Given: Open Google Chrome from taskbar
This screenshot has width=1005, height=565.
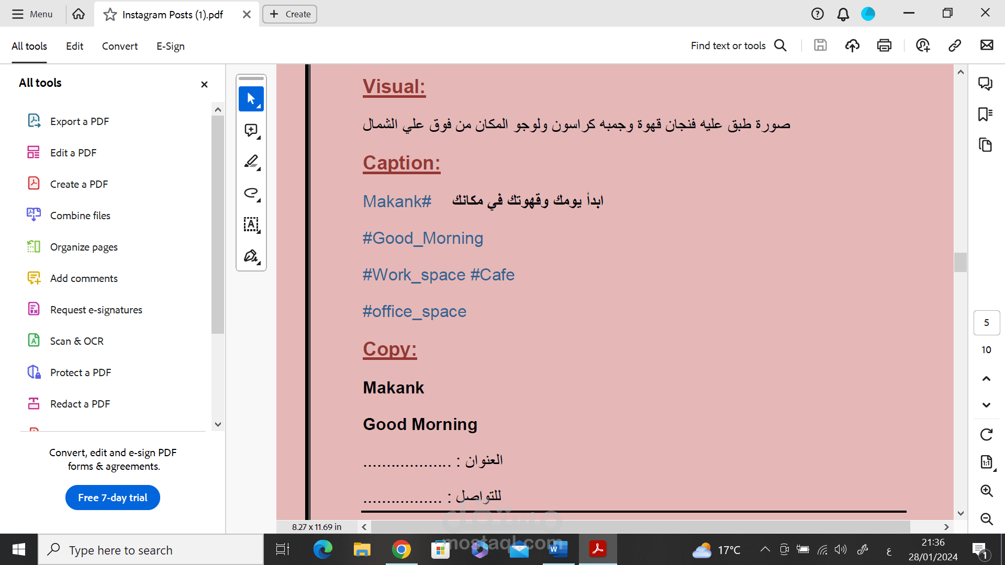Looking at the screenshot, I should click(401, 549).
